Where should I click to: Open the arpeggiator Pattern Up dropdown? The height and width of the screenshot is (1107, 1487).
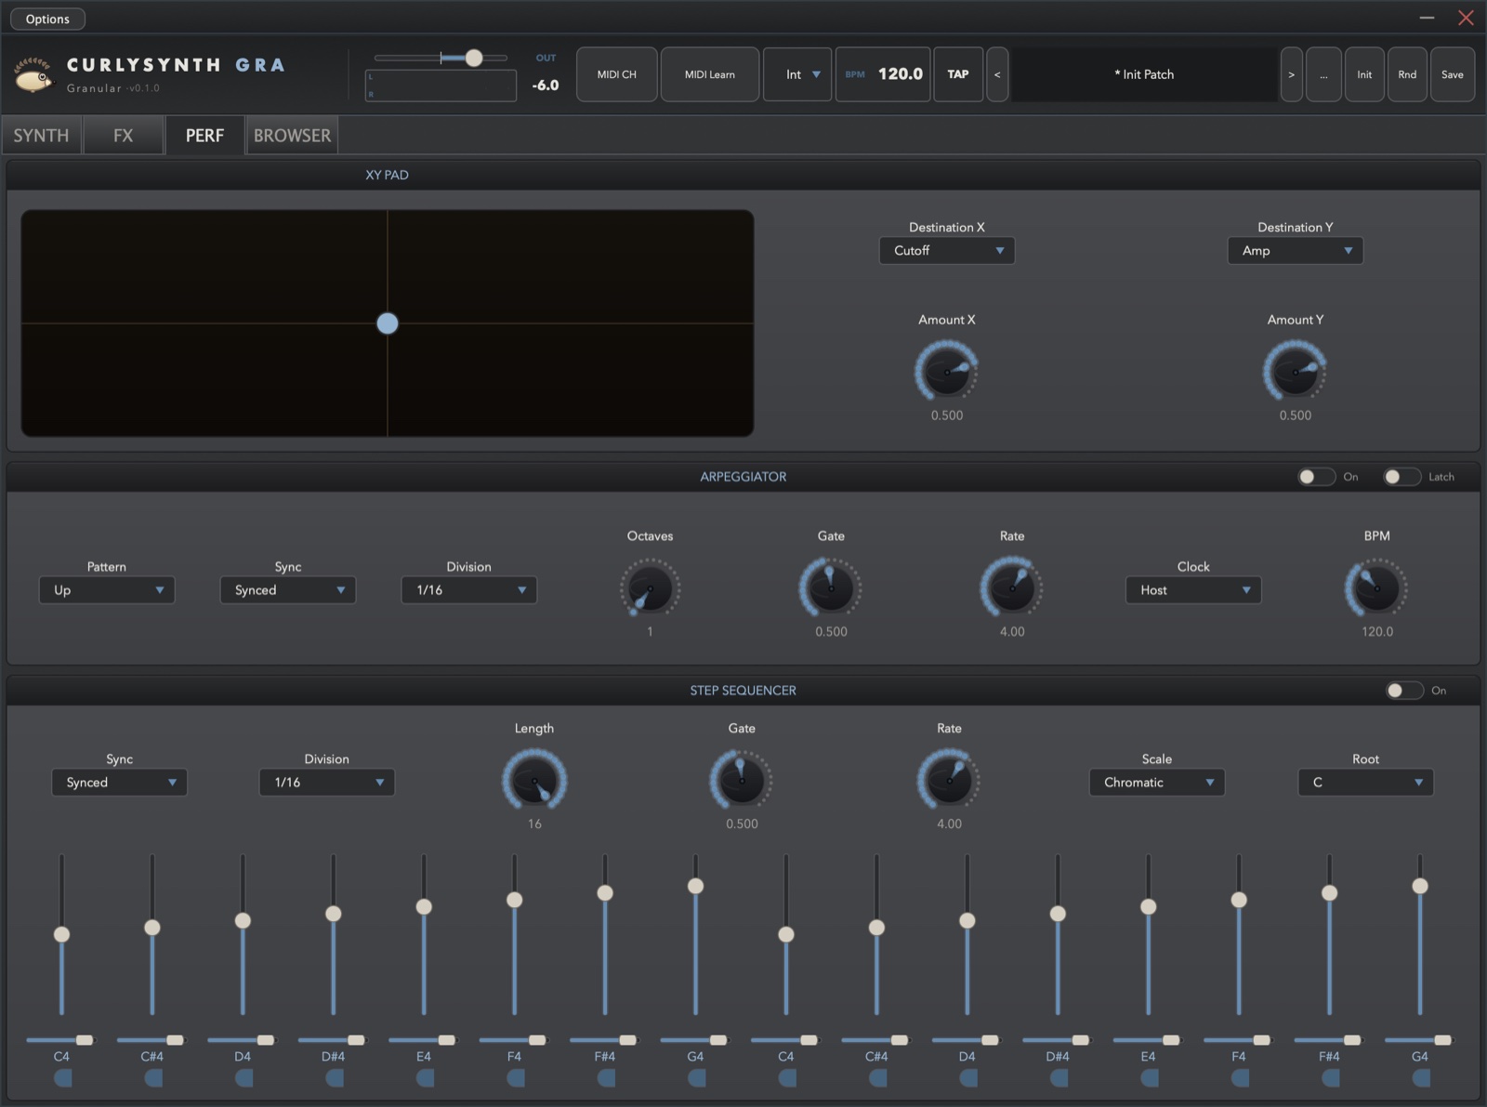[x=107, y=590]
